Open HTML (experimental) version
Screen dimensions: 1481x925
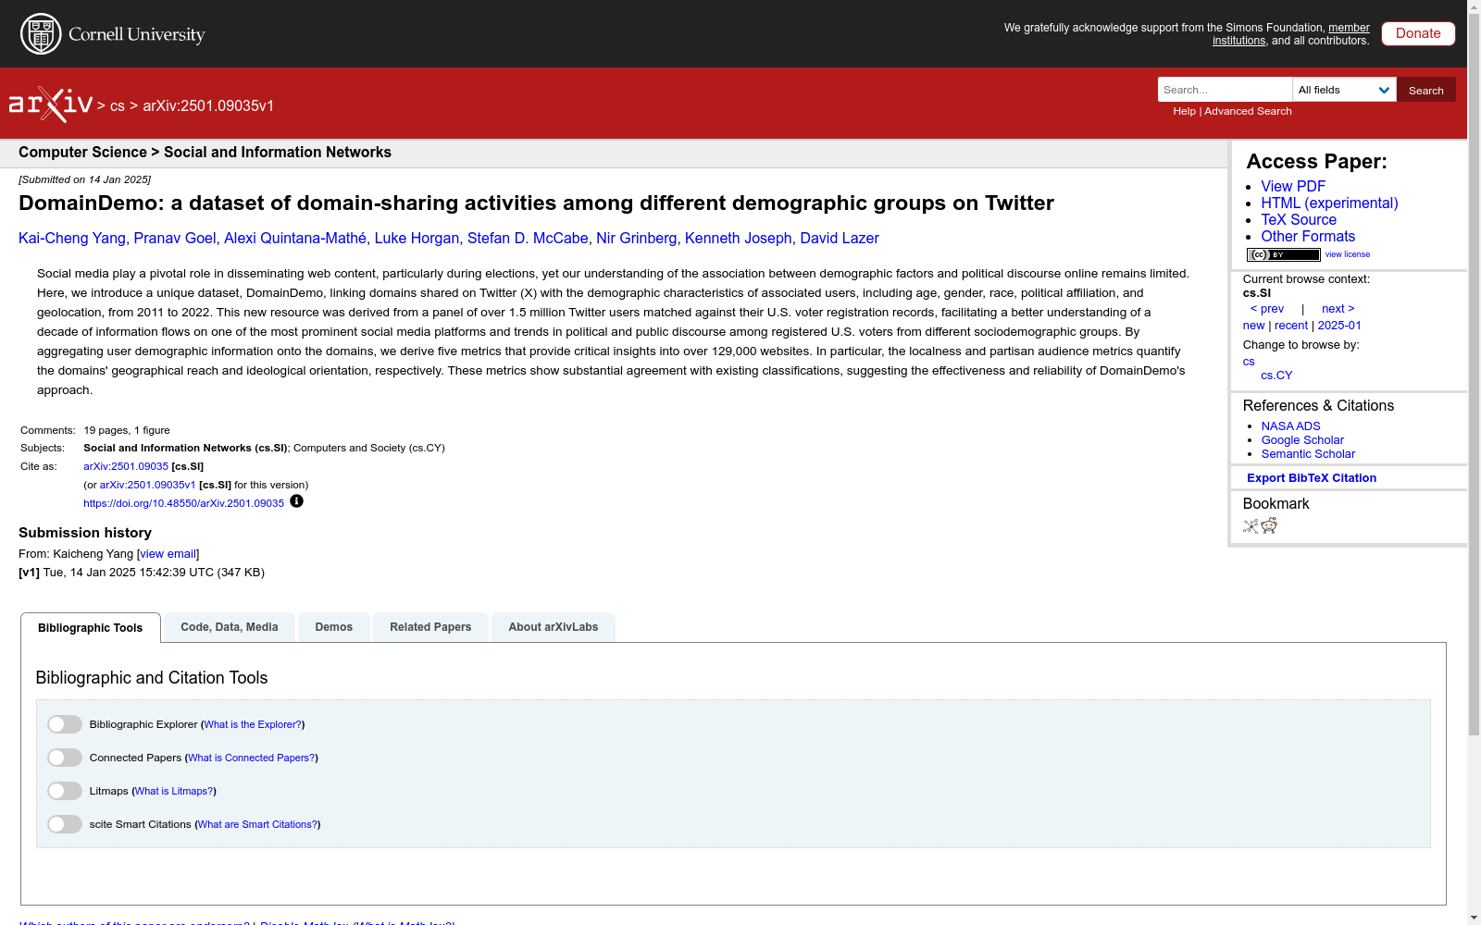(x=1329, y=203)
